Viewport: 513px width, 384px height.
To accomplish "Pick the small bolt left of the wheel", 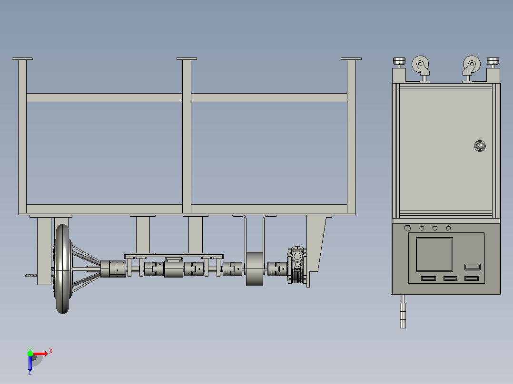I will coord(31,276).
